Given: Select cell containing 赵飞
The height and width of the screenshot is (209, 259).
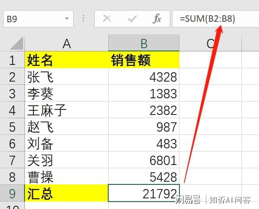Looking at the screenshot, I should (67, 127).
